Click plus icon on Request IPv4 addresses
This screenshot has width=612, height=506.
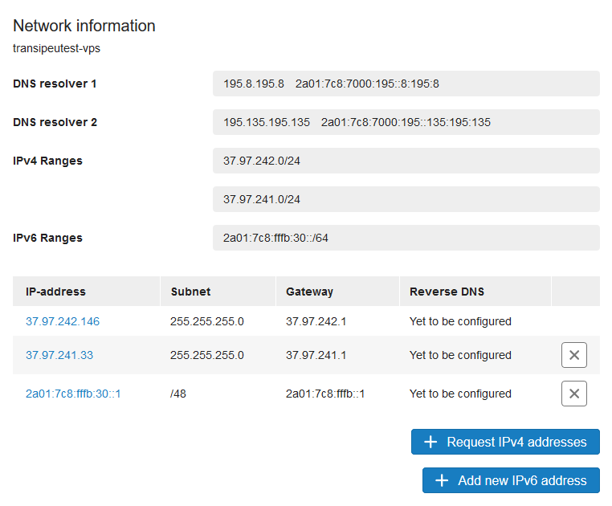(430, 442)
